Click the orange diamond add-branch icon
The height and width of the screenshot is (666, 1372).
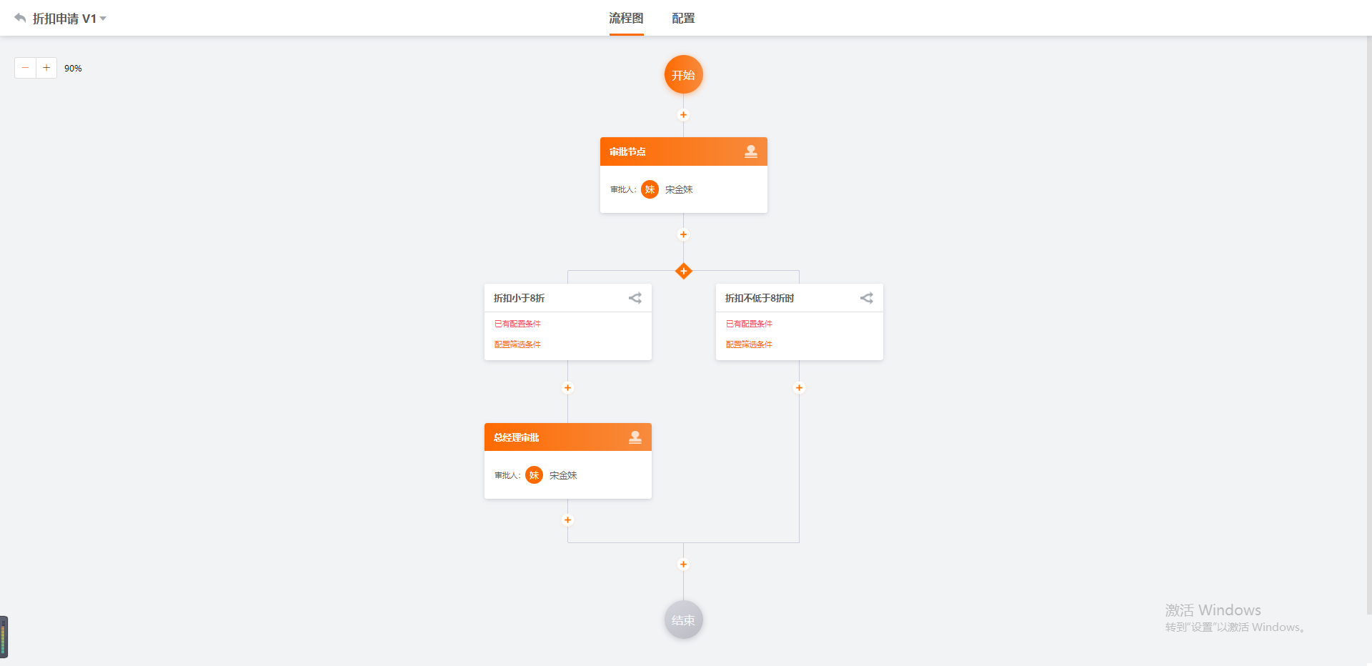[683, 271]
